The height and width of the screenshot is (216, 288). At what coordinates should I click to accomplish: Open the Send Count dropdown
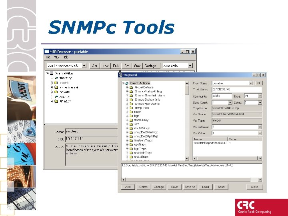[230, 102]
